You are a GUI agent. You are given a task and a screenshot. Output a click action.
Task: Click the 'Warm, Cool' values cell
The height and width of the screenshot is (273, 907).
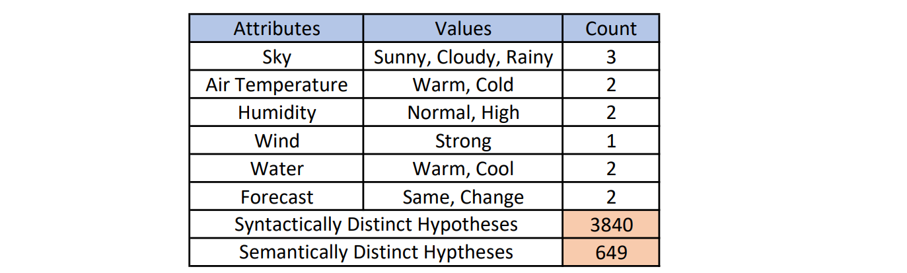[462, 169]
